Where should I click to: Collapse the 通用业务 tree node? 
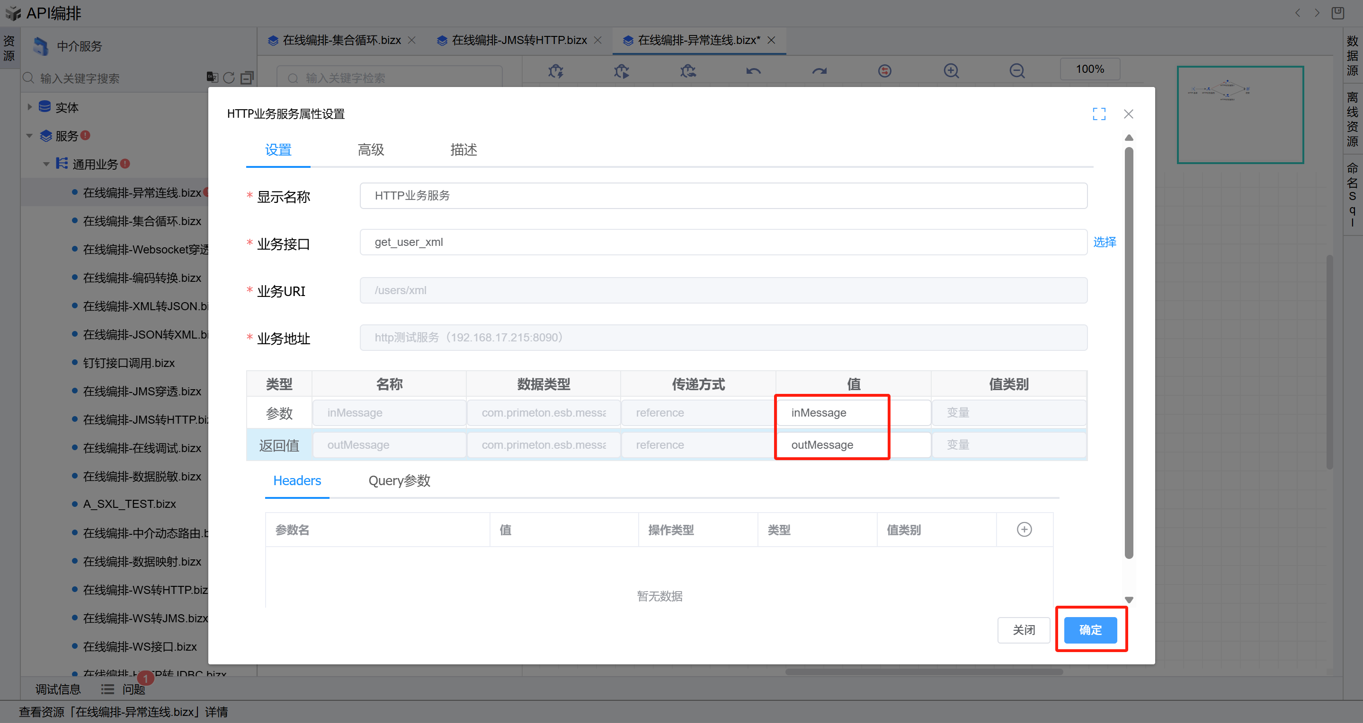click(46, 165)
